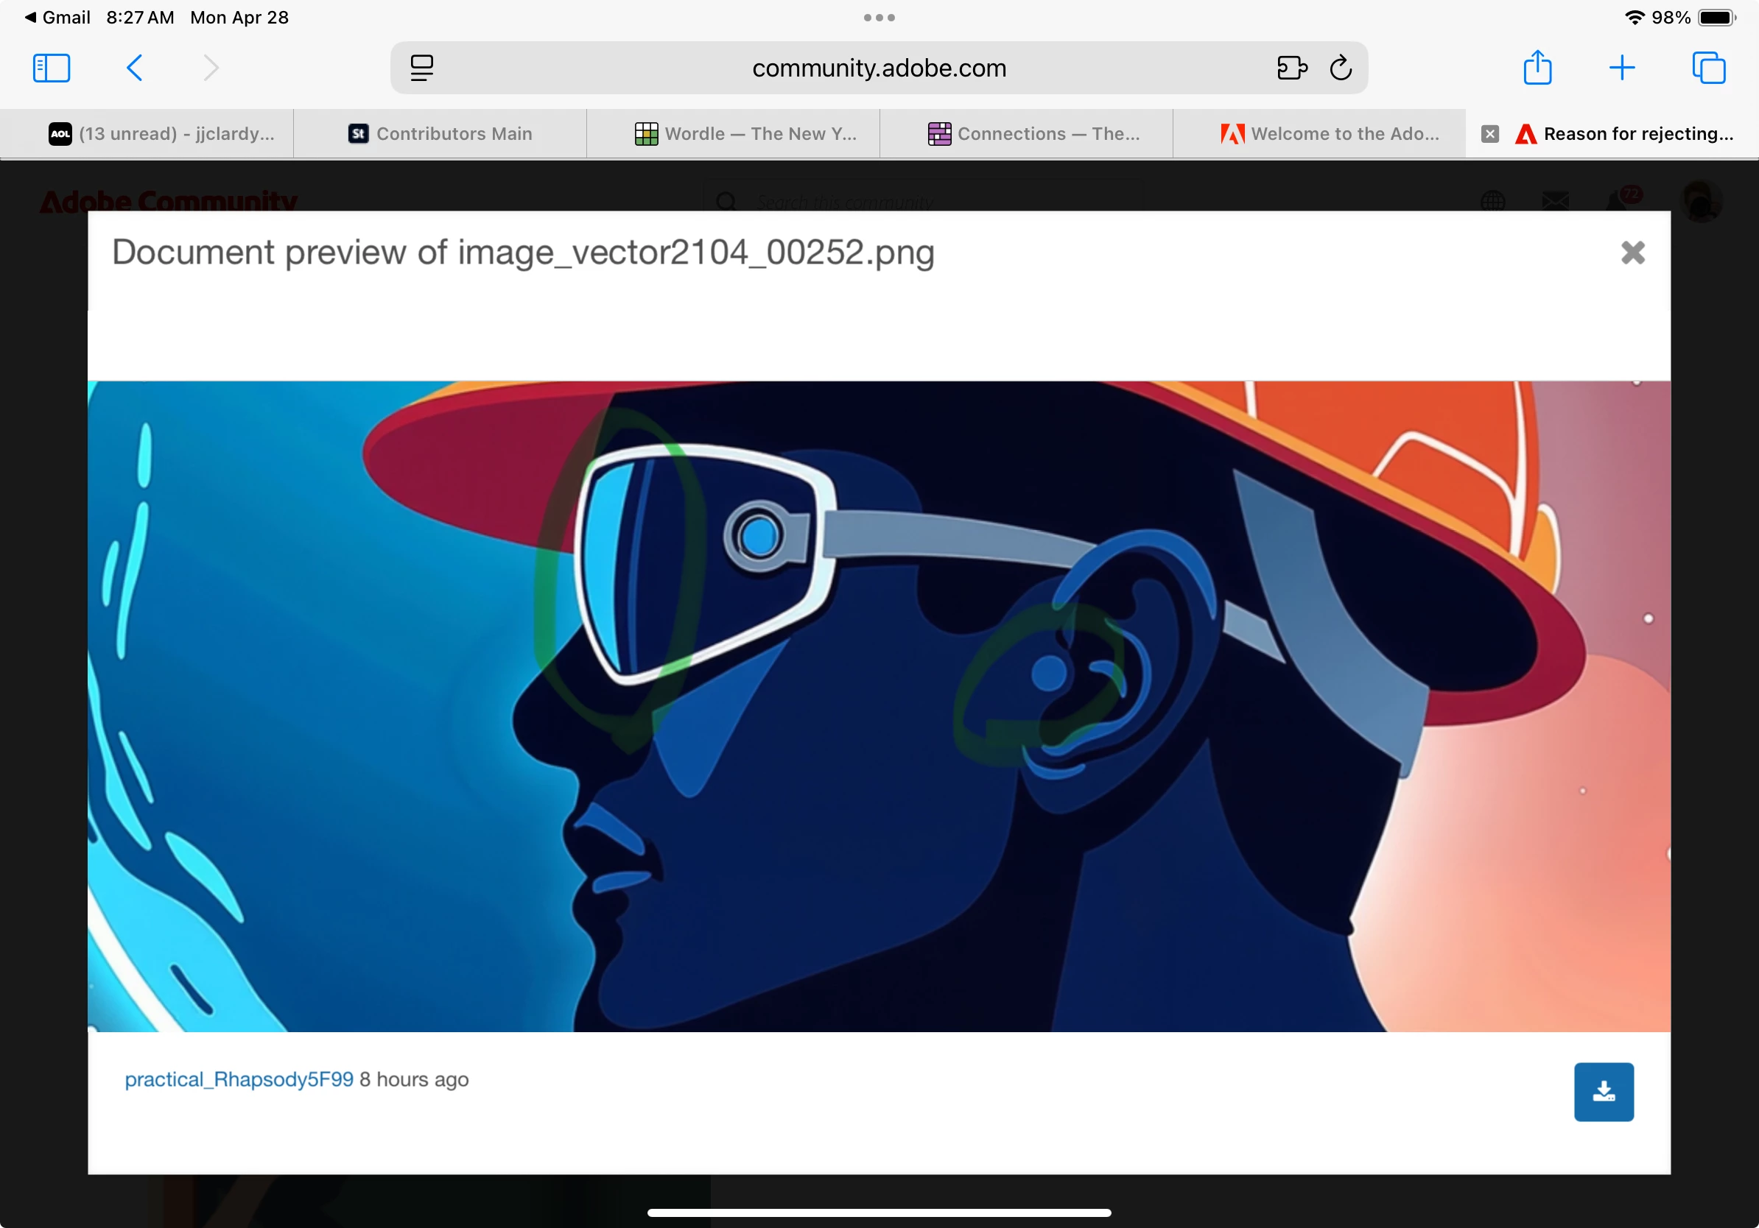
Task: Open the extensions icon in address bar
Action: tap(1291, 68)
